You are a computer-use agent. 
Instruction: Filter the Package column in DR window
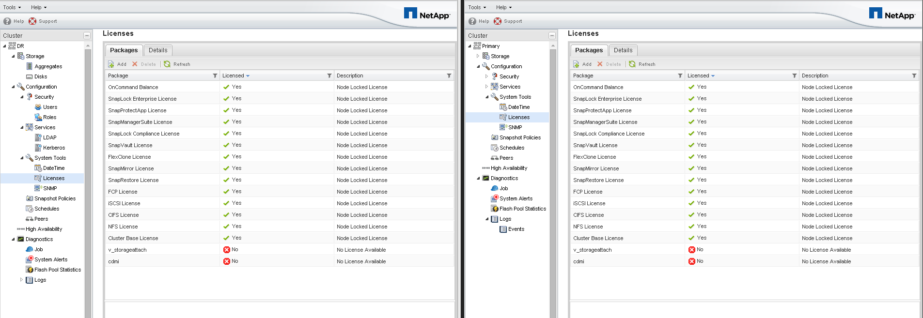click(215, 76)
